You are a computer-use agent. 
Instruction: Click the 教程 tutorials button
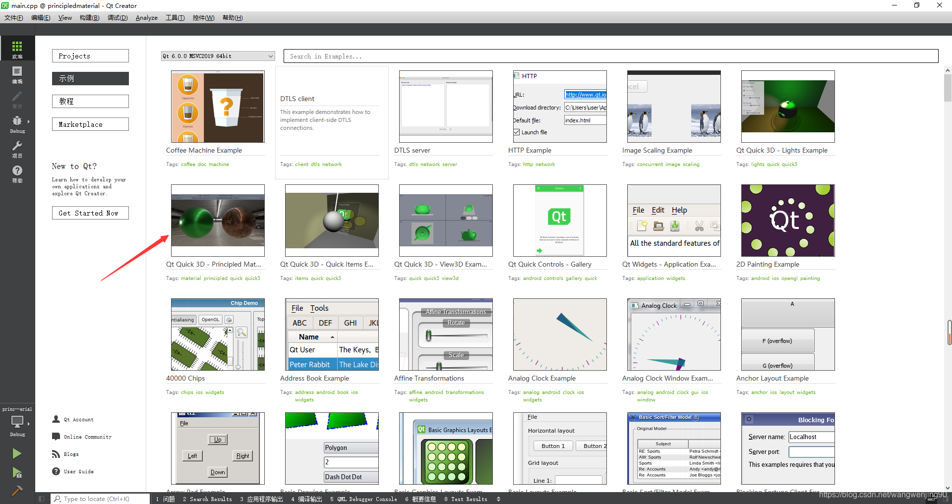(x=90, y=101)
